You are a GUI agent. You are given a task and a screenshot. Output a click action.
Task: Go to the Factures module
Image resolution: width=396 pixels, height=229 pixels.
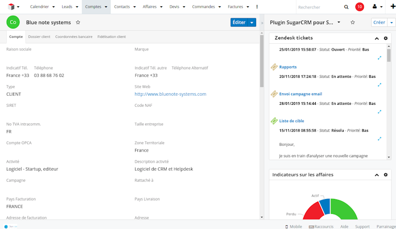coord(235,7)
